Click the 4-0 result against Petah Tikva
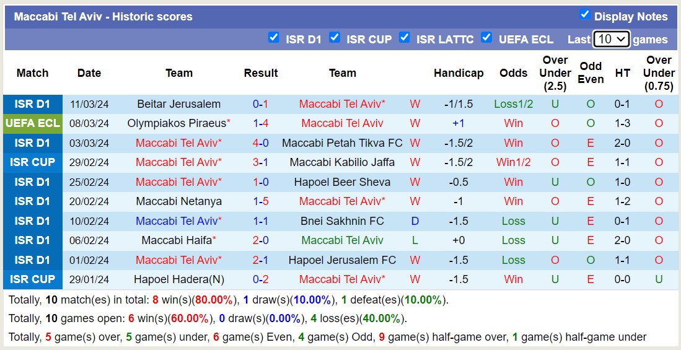The height and width of the screenshot is (350, 681). click(260, 143)
